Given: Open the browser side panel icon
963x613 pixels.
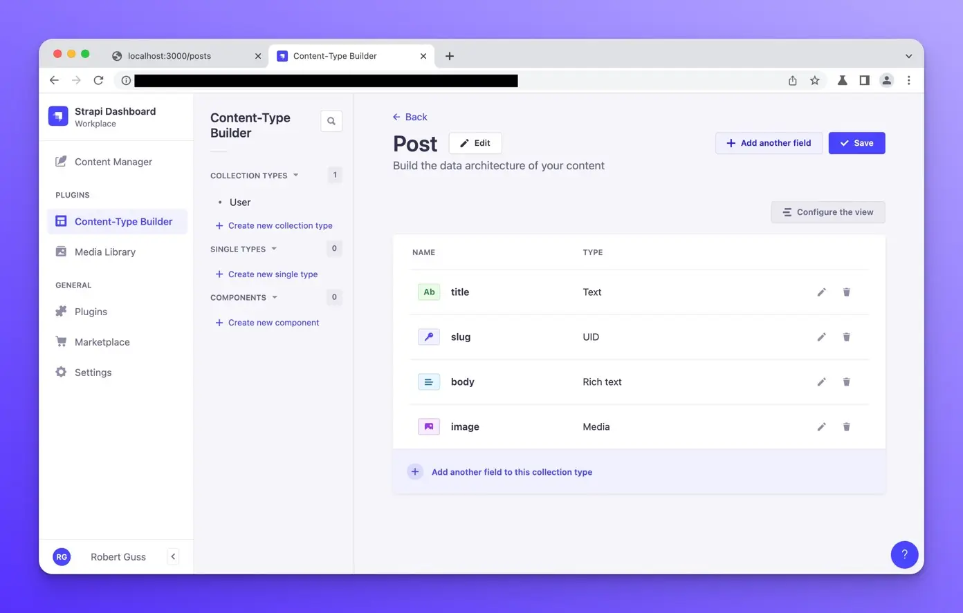Looking at the screenshot, I should pos(864,81).
